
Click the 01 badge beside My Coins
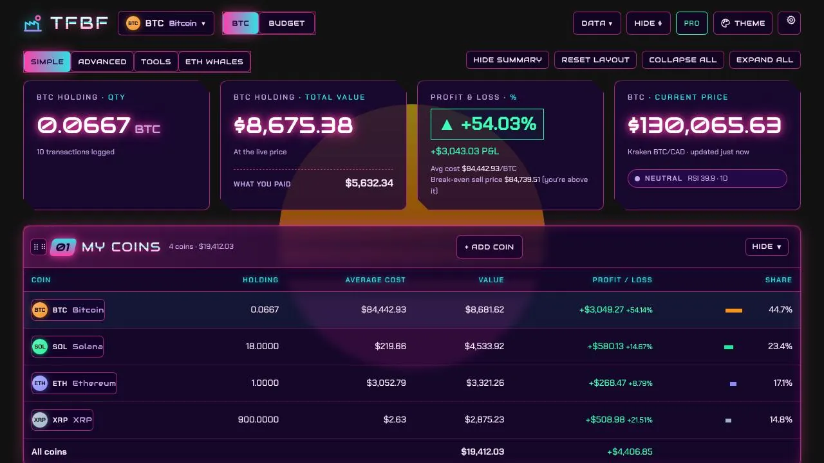tap(63, 247)
